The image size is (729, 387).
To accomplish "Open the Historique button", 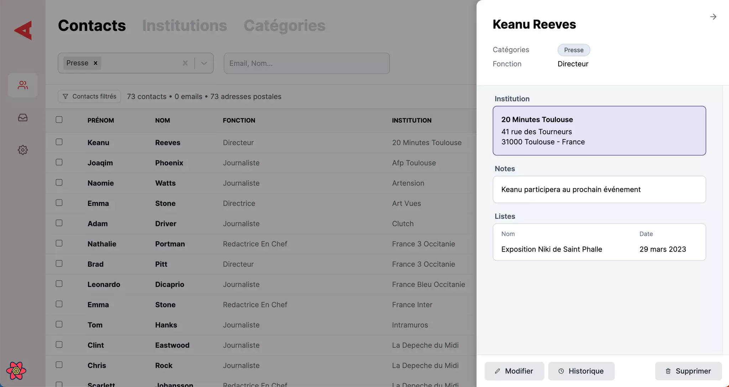I will (x=581, y=371).
